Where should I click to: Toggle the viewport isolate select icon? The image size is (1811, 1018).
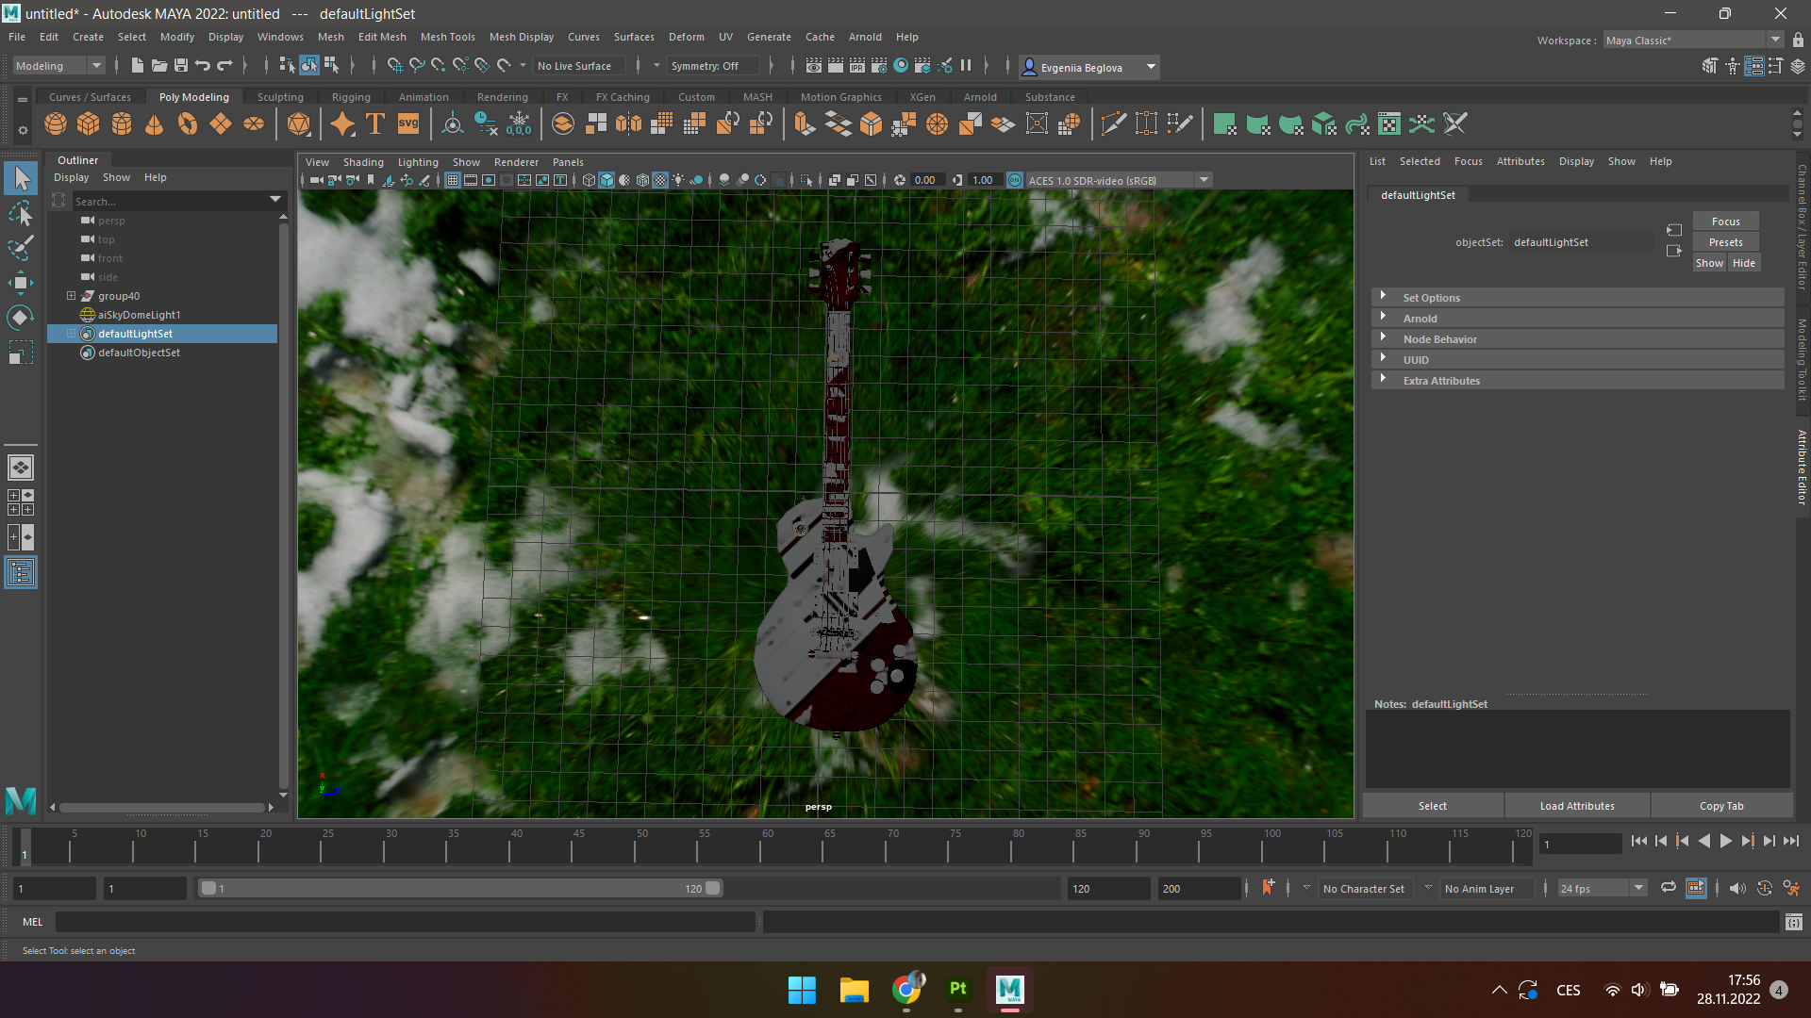pyautogui.click(x=807, y=180)
